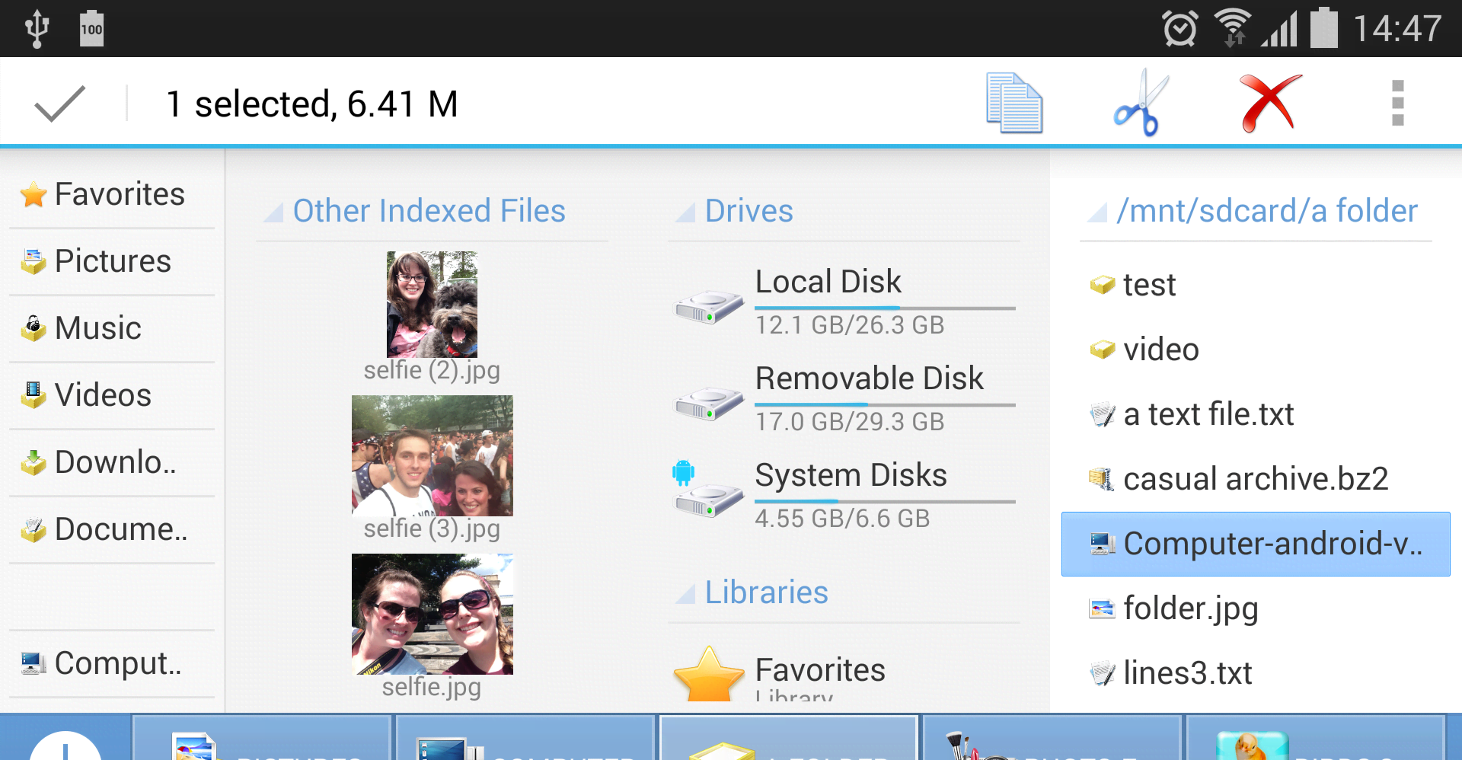The image size is (1462, 760).
Task: Collapse the Libraries section
Action: (x=685, y=593)
